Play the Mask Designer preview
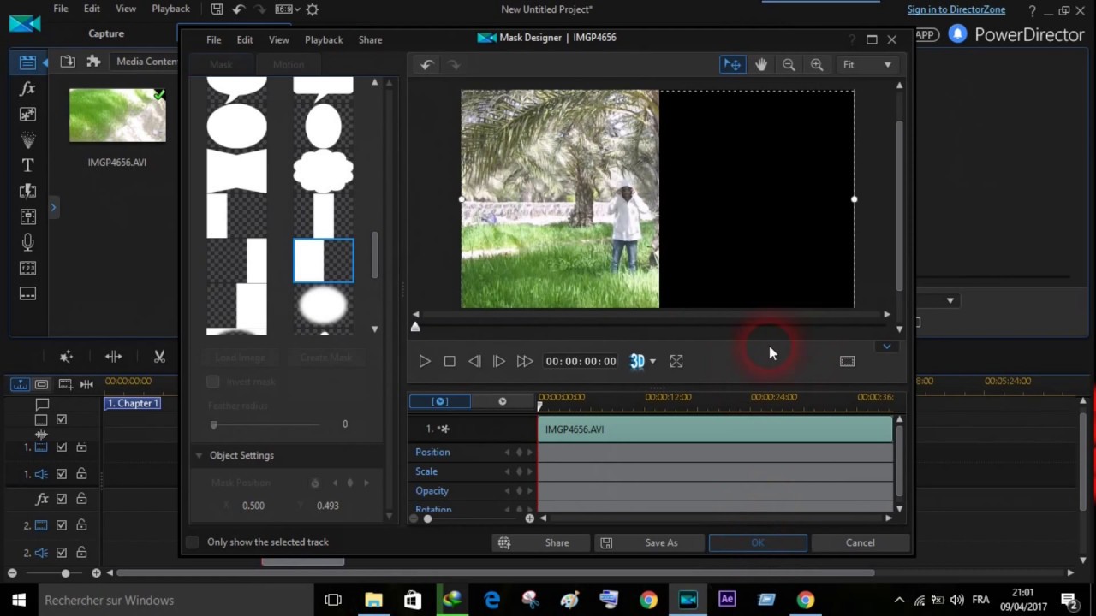Image resolution: width=1096 pixels, height=616 pixels. pos(425,361)
